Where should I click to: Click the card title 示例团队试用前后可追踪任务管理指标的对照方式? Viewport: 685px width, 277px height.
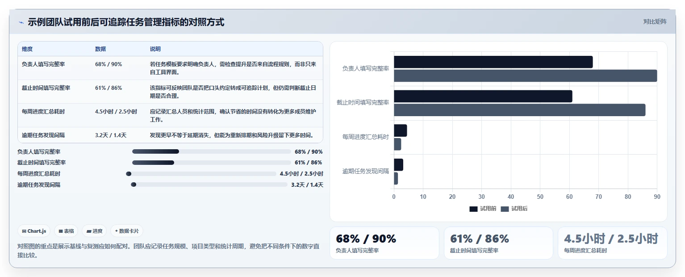pos(126,22)
